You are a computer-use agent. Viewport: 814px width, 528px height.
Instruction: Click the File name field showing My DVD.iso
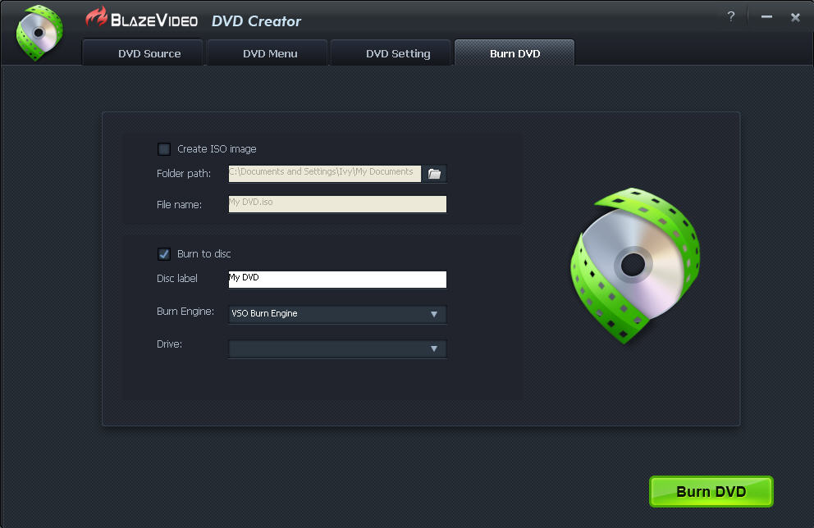337,204
